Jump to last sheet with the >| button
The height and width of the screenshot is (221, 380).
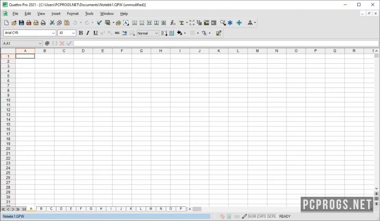click(24, 209)
